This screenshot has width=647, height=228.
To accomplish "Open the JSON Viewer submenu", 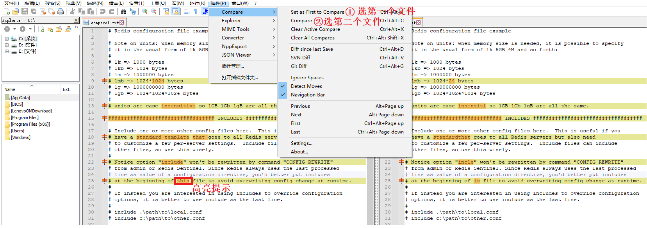I will [x=243, y=55].
